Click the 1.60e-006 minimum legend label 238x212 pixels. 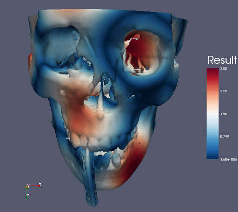coord(229,160)
